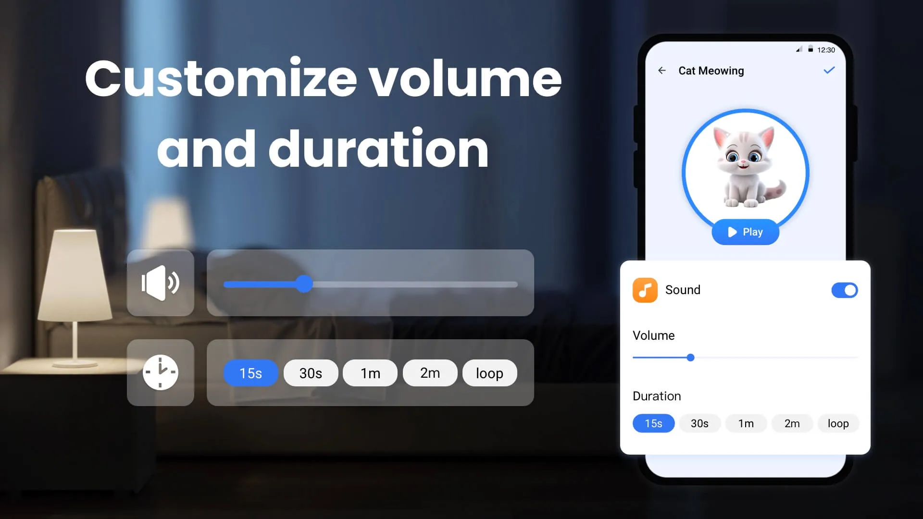Select loop in main duration bar
This screenshot has height=519, width=923.
click(x=490, y=373)
